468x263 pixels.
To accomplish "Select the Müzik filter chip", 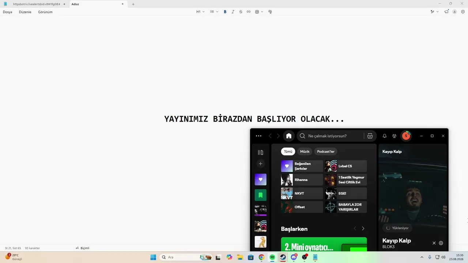I will tap(305, 152).
